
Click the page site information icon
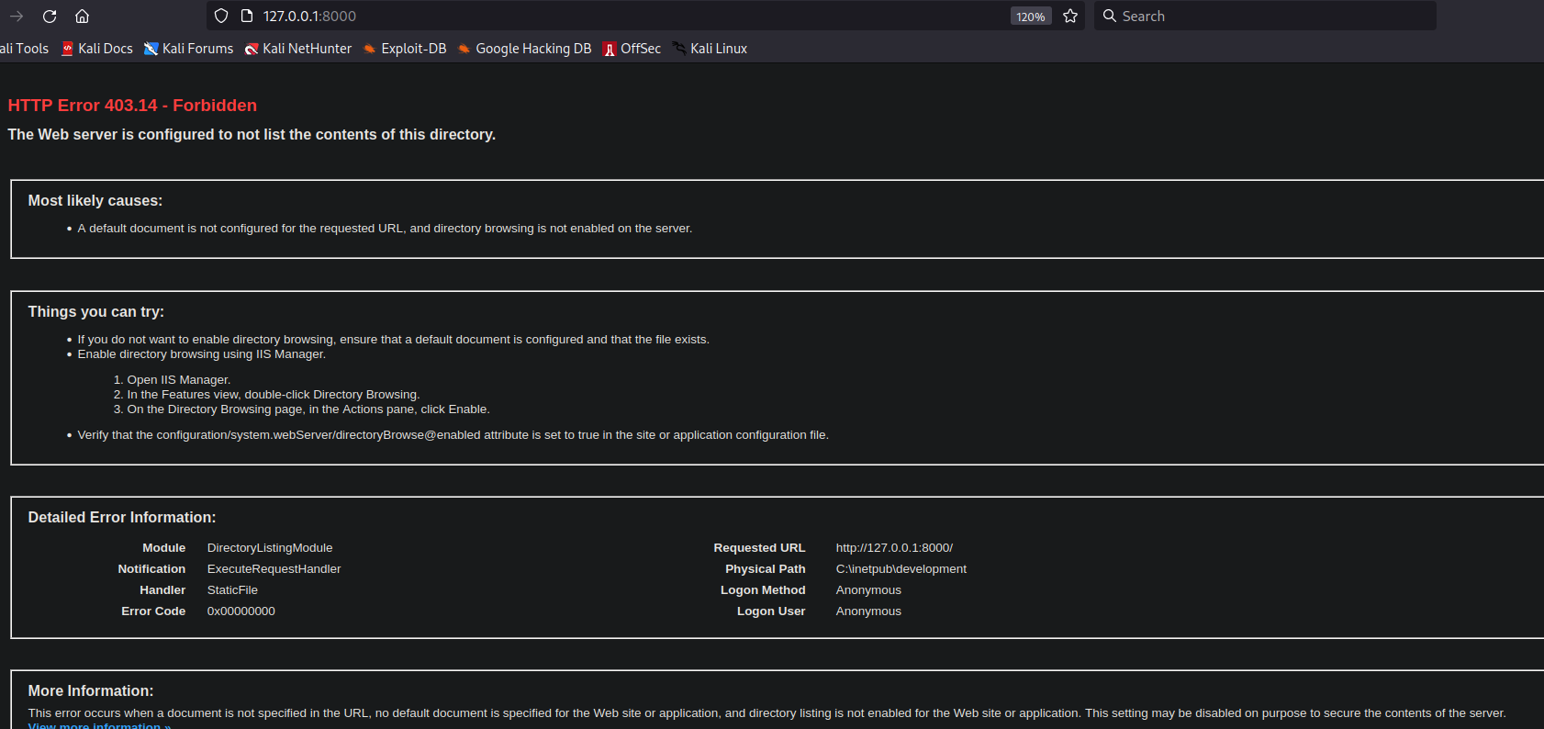[x=246, y=17]
